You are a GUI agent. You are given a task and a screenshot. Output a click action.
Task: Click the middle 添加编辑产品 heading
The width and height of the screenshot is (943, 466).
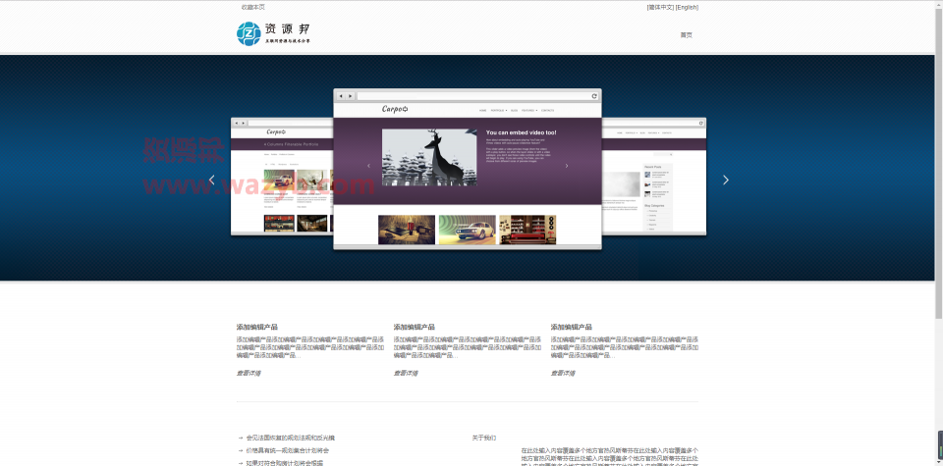415,328
